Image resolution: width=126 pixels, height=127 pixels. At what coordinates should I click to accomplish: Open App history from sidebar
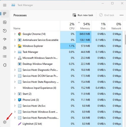point(5,31)
